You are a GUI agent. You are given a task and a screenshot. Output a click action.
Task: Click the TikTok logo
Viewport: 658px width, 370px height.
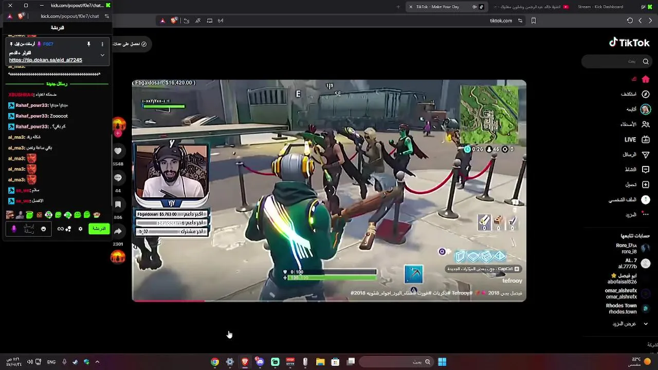tap(629, 43)
